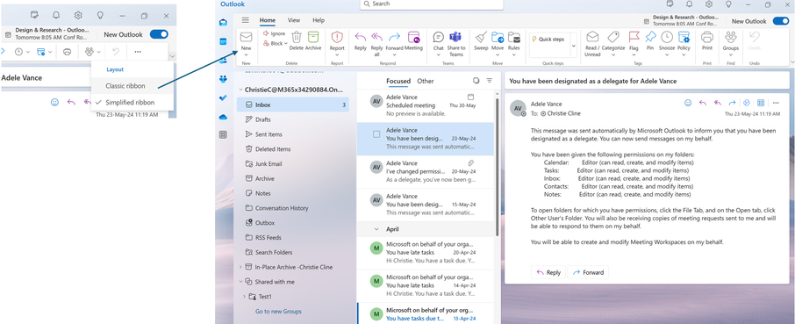Click the Share to Teams icon
Viewport: 795px width, 324px height.
click(455, 37)
